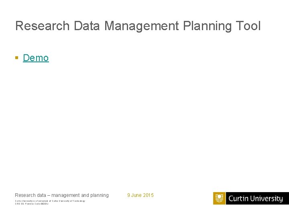Click the word 'Curtin' in the logo
Screen dimensions: 289x217
tap(238, 199)
